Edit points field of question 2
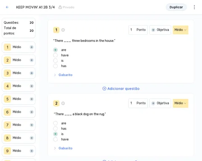 click(x=138, y=103)
